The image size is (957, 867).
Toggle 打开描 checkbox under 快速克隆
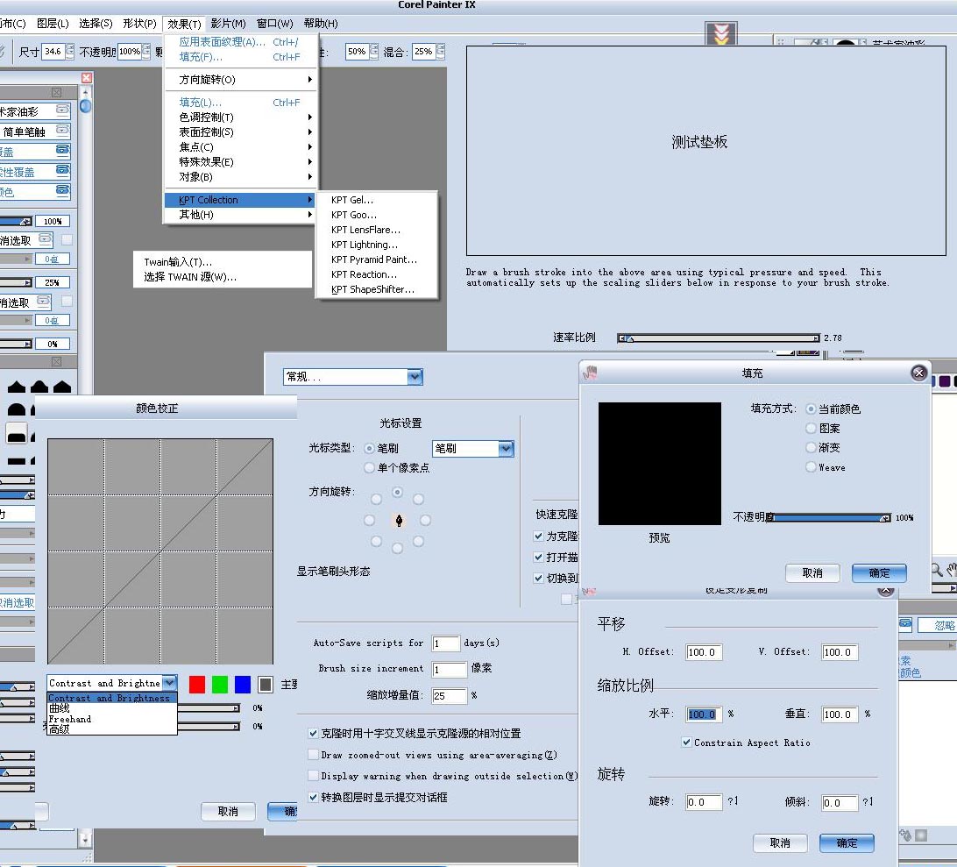[x=538, y=557]
